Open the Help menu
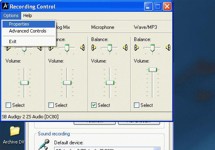215x150 pixels. click(x=28, y=15)
